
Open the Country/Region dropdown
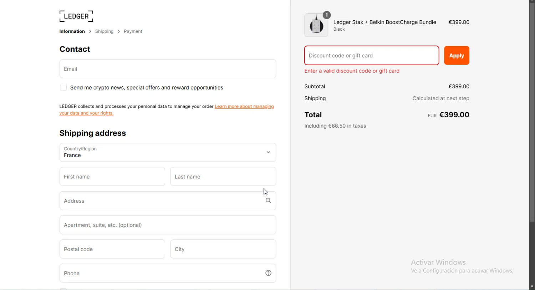[x=168, y=152]
